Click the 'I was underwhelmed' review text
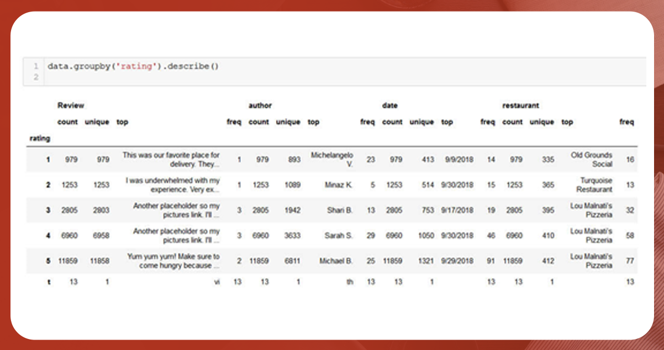Viewport: 664px width, 350px height. [172, 185]
